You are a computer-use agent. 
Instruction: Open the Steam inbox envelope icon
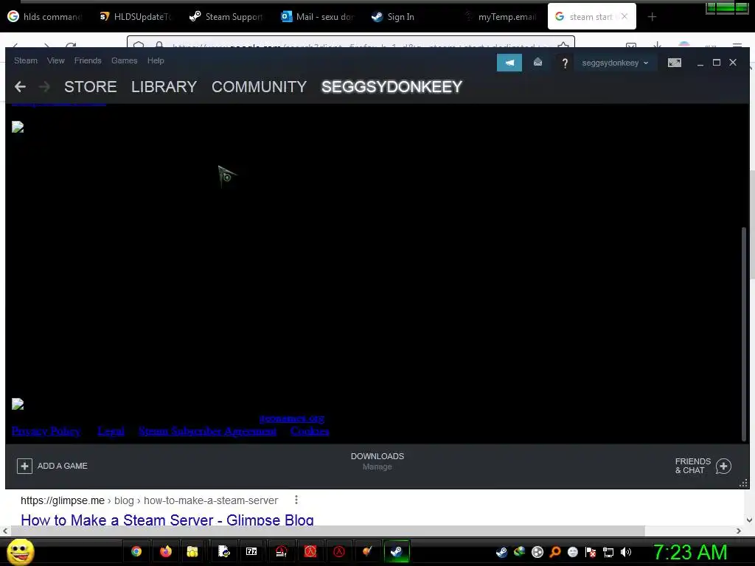537,63
